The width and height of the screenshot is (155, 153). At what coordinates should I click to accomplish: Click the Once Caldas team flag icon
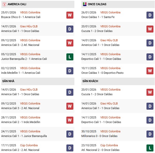pos(84,4)
